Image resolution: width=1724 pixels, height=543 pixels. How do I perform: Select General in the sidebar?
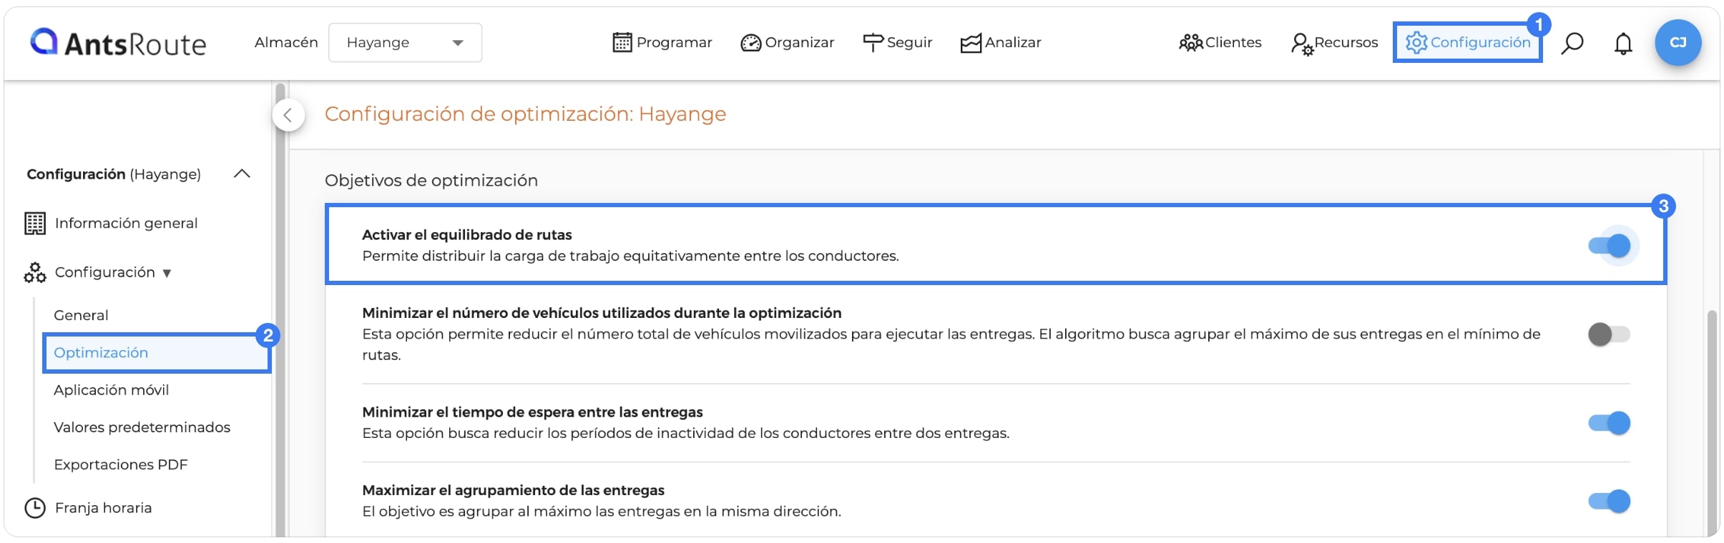click(x=81, y=315)
